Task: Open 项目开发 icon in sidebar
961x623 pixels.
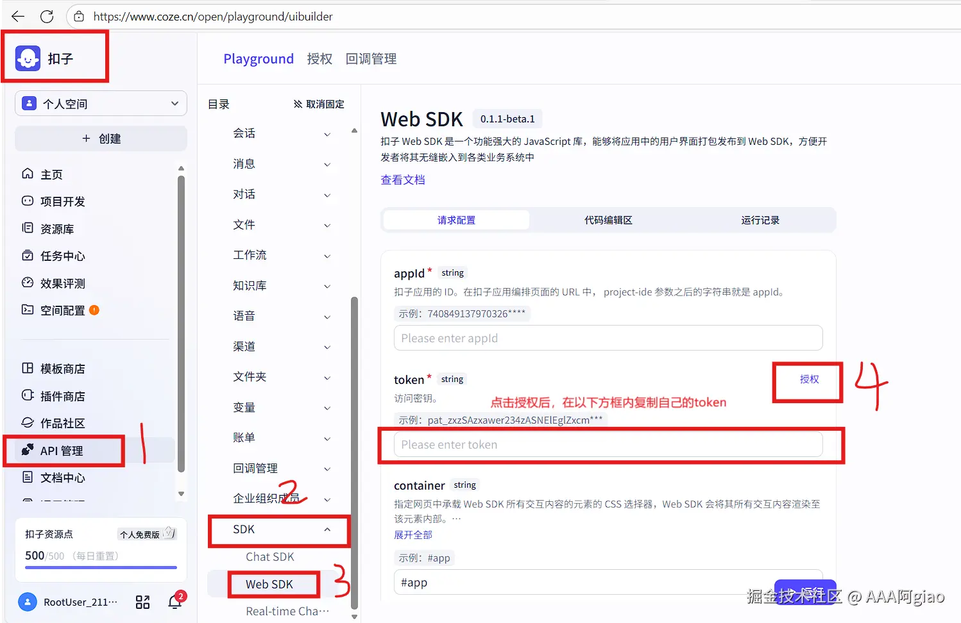Action: (28, 201)
